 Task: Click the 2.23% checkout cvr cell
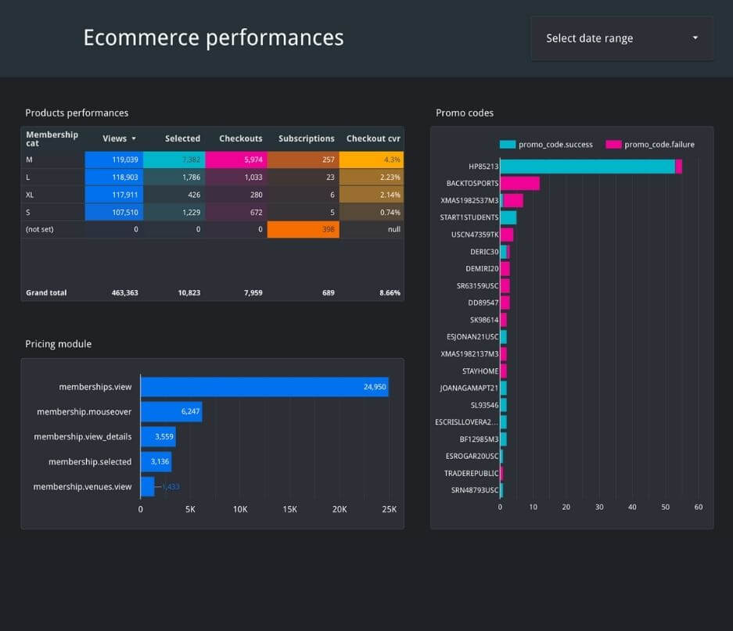coord(371,177)
